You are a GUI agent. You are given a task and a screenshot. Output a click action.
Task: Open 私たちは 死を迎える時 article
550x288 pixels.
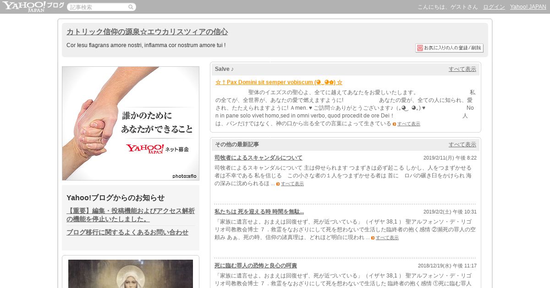[x=259, y=212]
